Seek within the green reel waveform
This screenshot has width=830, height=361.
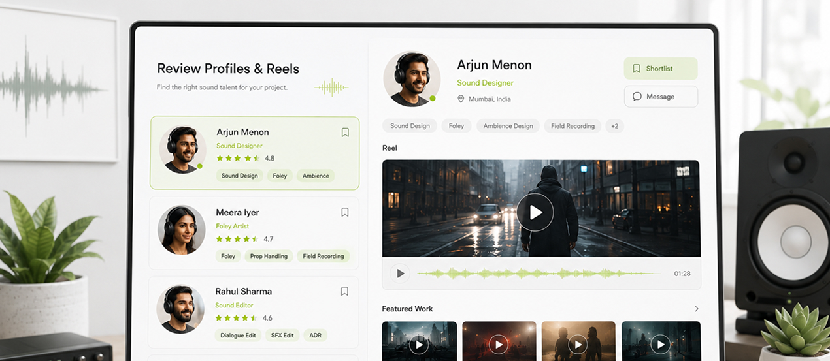point(539,274)
